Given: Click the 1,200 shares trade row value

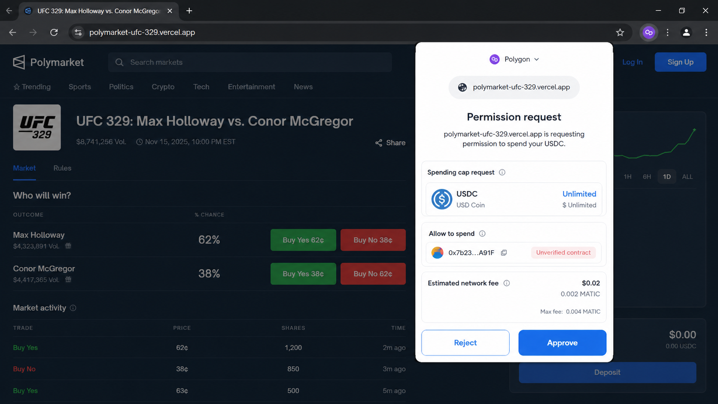Looking at the screenshot, I should pyautogui.click(x=293, y=348).
